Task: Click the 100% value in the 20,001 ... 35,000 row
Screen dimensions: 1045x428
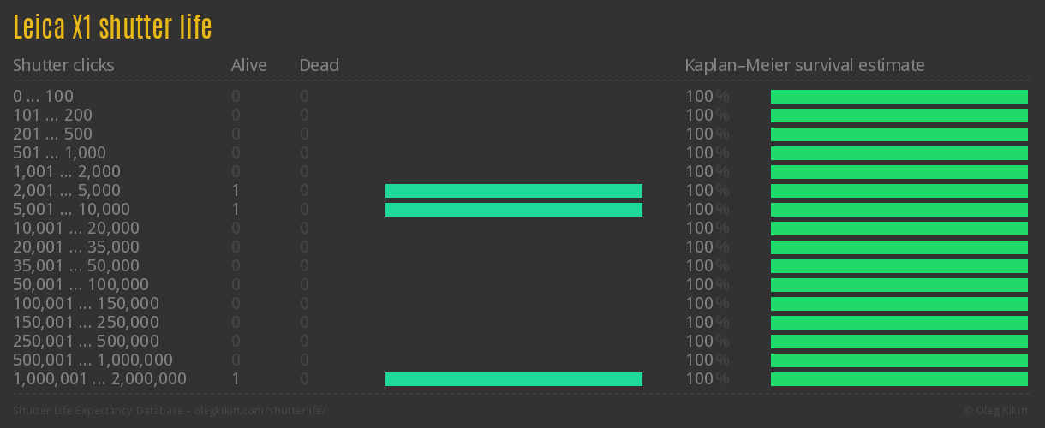Action: [707, 247]
